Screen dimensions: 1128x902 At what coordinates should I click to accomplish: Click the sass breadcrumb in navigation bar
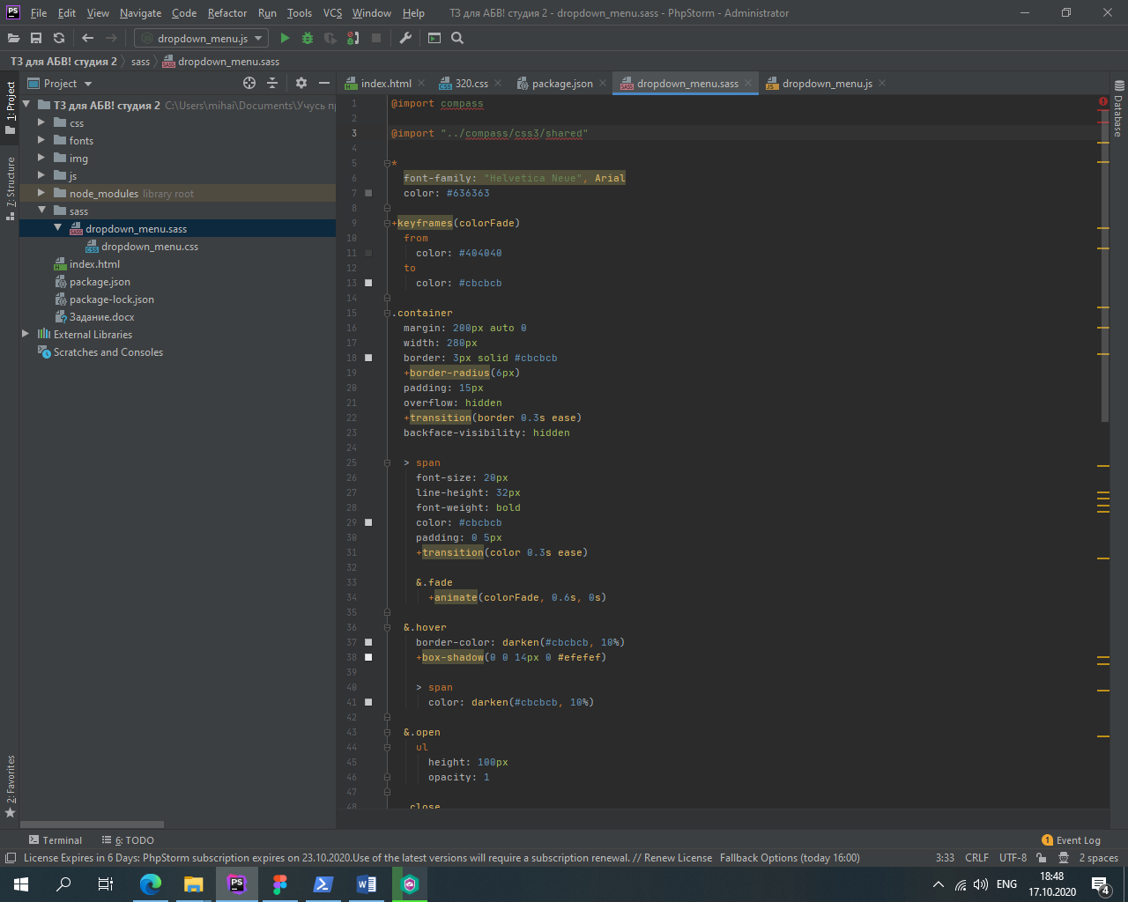(140, 62)
